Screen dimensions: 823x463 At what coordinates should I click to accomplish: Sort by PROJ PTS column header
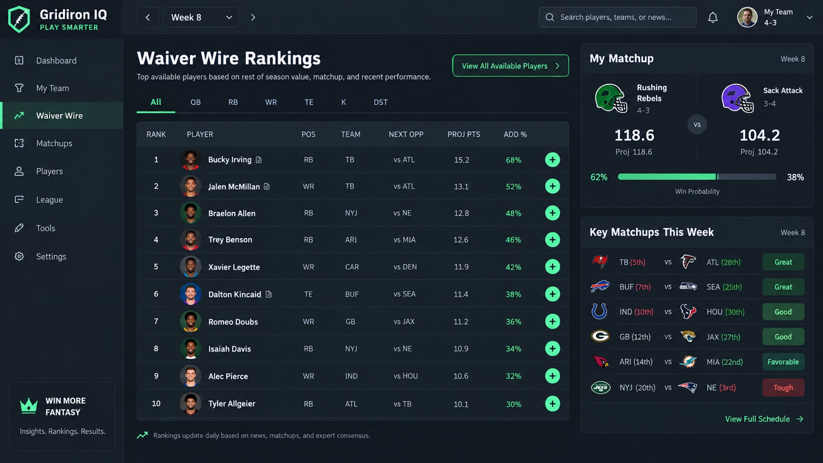[464, 134]
